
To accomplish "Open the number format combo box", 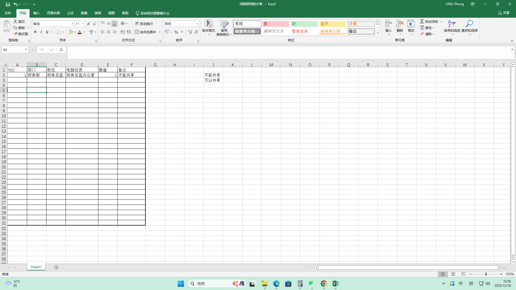I will [x=197, y=24].
